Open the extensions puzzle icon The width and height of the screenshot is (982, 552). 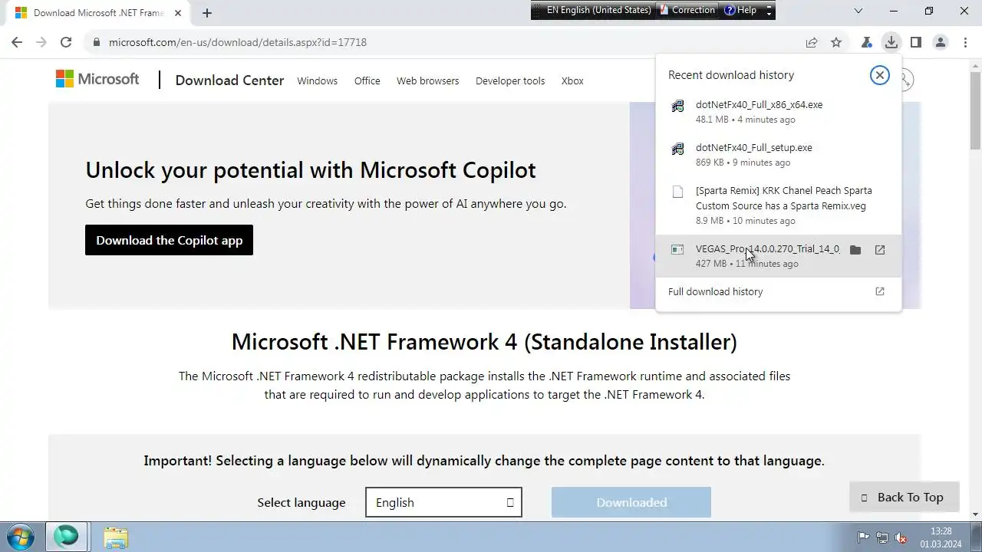(866, 42)
